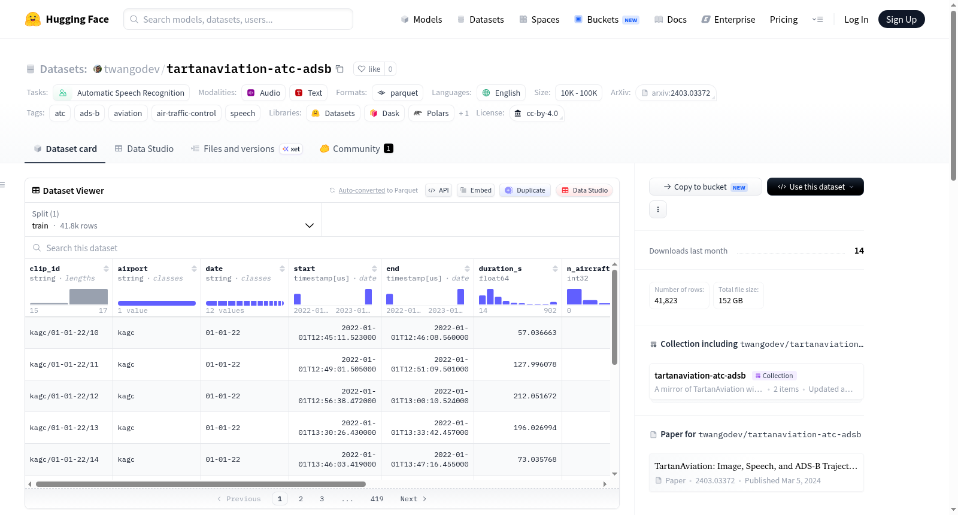Open the Community tab
This screenshot has height=515, width=958.
(x=356, y=149)
